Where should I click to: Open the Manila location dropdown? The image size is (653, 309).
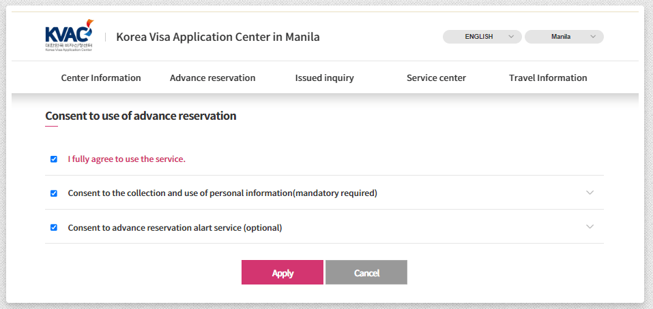(x=564, y=37)
